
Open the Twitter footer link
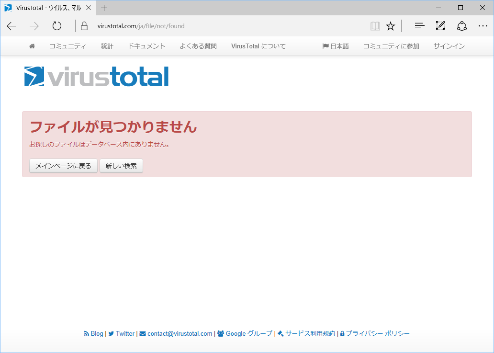121,333
